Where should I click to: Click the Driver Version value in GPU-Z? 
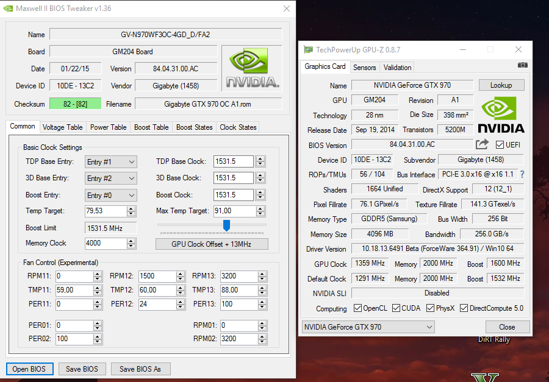[x=437, y=249]
